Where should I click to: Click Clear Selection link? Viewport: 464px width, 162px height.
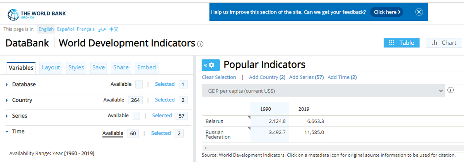pyautogui.click(x=219, y=77)
